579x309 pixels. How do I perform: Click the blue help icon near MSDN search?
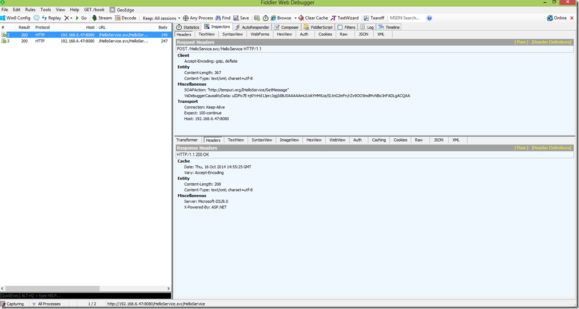tap(429, 18)
